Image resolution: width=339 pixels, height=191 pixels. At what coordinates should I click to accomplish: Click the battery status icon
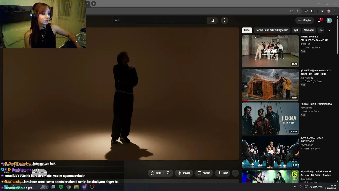click(x=315, y=187)
